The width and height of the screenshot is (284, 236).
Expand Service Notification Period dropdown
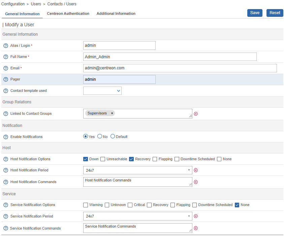[x=138, y=216]
